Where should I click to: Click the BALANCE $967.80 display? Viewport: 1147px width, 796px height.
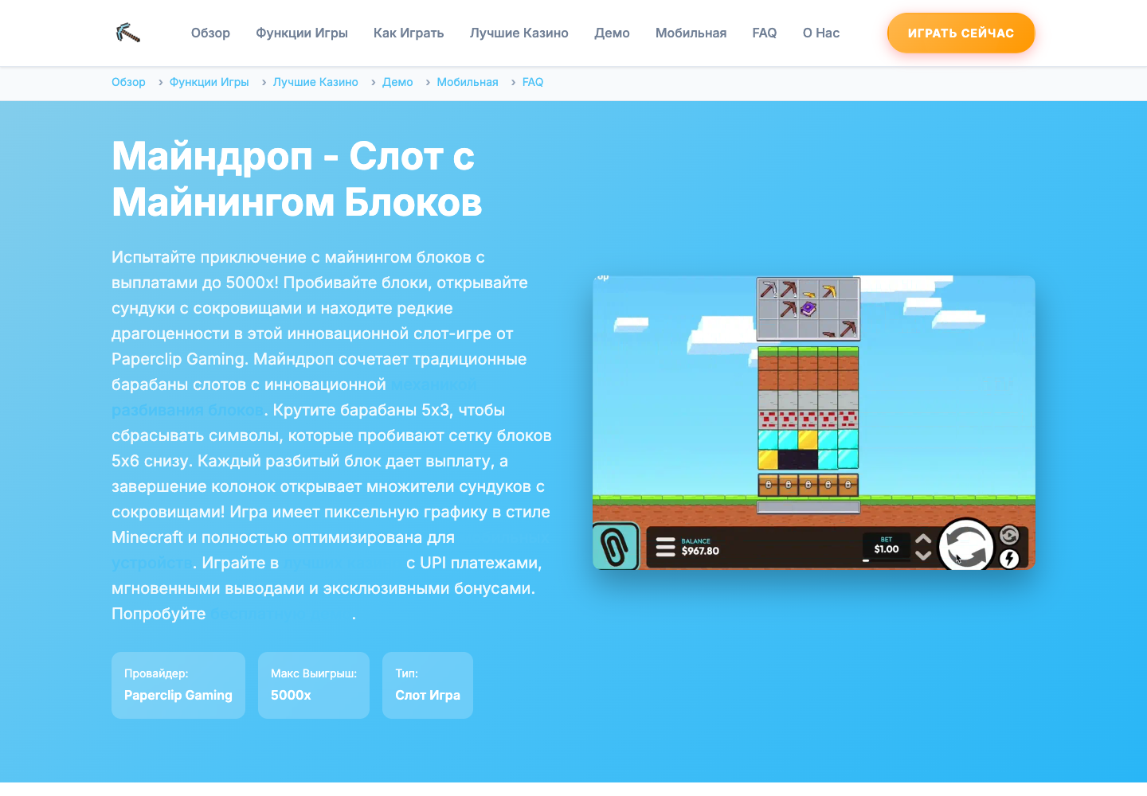click(x=700, y=546)
